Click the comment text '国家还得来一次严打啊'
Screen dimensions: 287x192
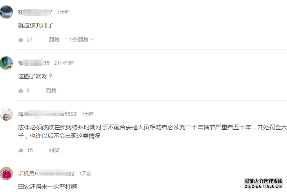(x=47, y=187)
